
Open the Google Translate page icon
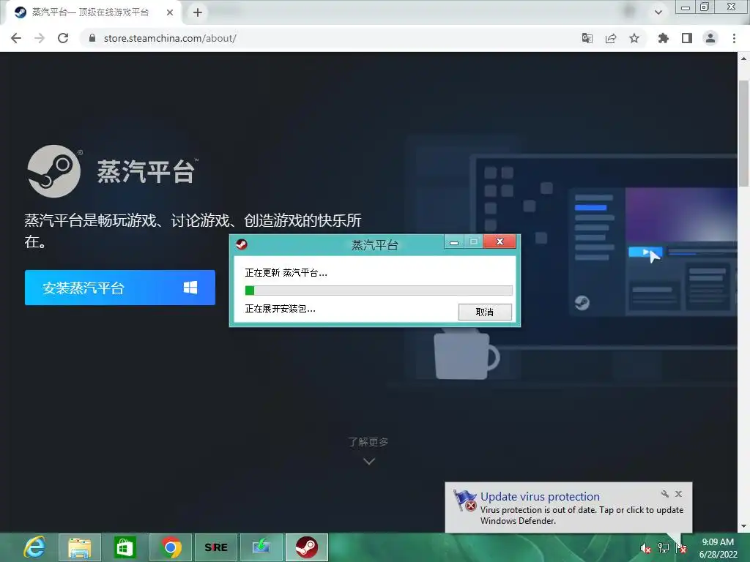point(587,38)
